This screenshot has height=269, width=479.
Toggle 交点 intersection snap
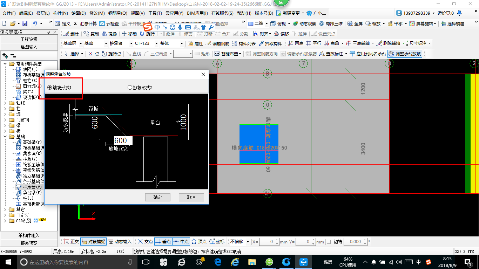coord(145,241)
